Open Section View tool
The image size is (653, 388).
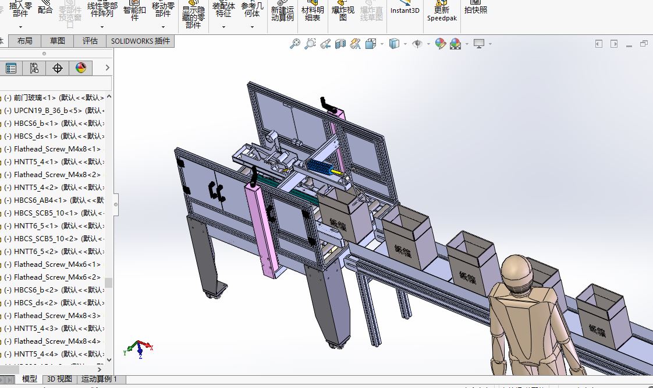340,44
